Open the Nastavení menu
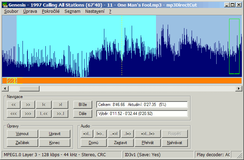The width and height of the screenshot is (244, 160). pos(95,11)
